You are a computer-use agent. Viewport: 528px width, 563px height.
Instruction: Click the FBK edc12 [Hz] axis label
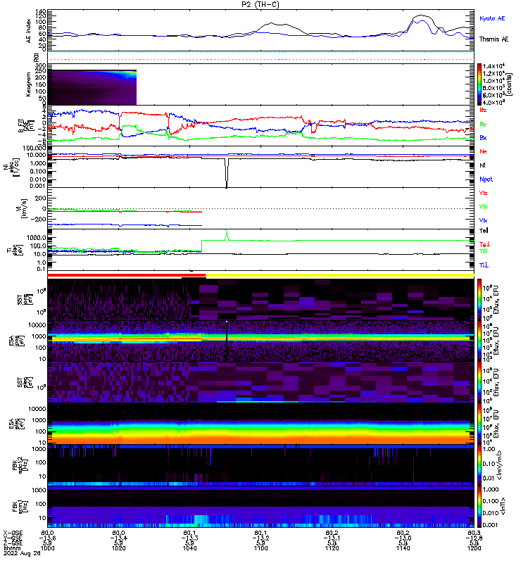pyautogui.click(x=20, y=465)
